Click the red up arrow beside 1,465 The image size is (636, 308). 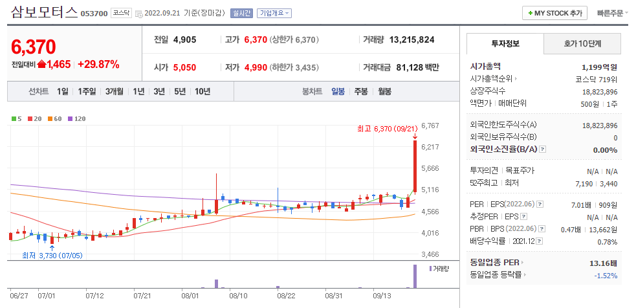coord(41,64)
